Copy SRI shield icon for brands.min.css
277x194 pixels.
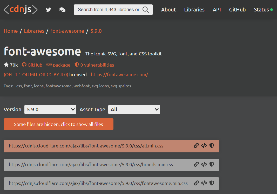(x=212, y=164)
